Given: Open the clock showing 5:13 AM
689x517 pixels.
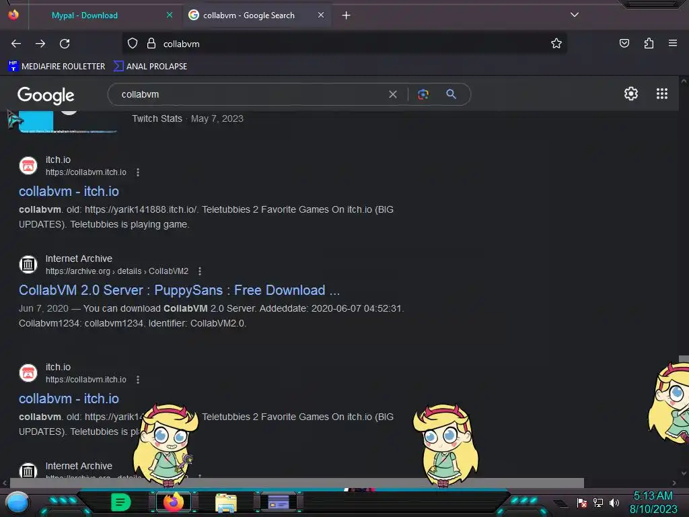Looking at the screenshot, I should pyautogui.click(x=653, y=502).
